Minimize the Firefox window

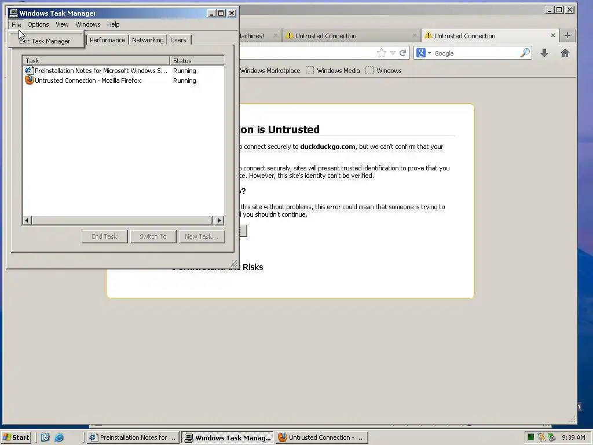coord(550,10)
